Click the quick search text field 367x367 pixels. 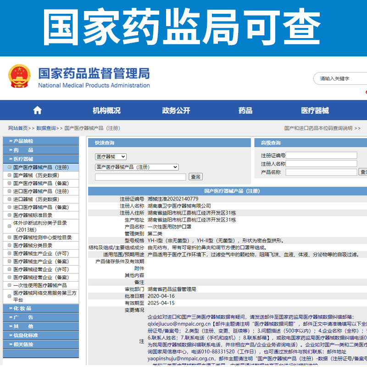click(x=140, y=177)
